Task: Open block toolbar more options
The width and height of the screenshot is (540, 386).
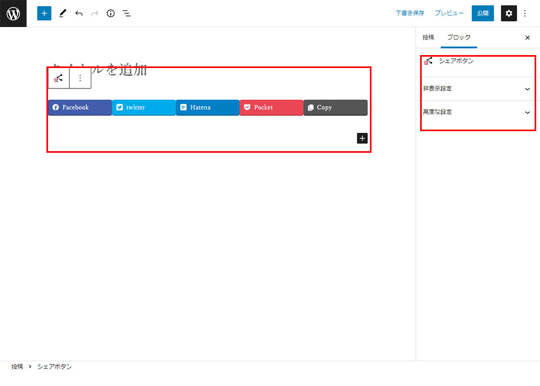Action: click(80, 78)
